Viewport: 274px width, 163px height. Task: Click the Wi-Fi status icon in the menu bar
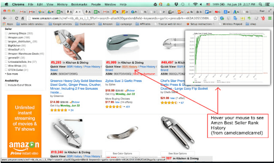point(195,4)
